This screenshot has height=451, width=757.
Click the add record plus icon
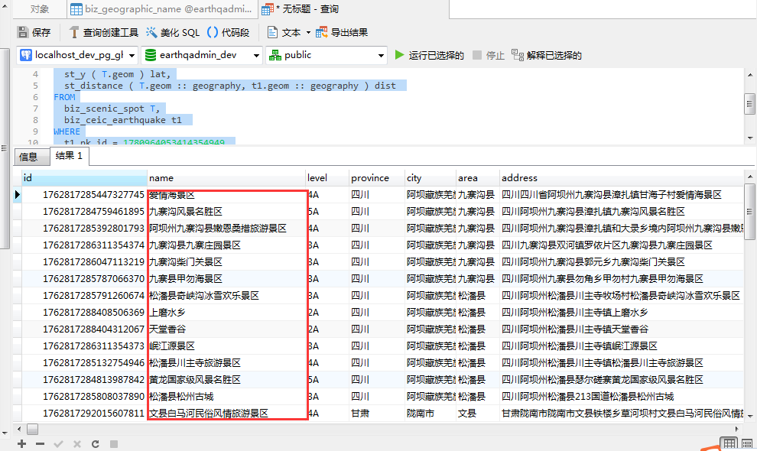click(21, 444)
